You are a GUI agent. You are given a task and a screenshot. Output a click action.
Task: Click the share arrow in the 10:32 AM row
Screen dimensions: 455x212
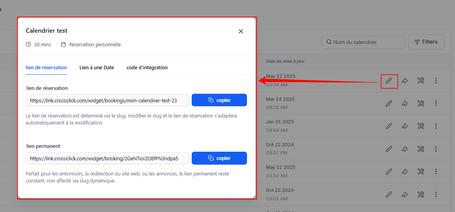click(x=405, y=172)
